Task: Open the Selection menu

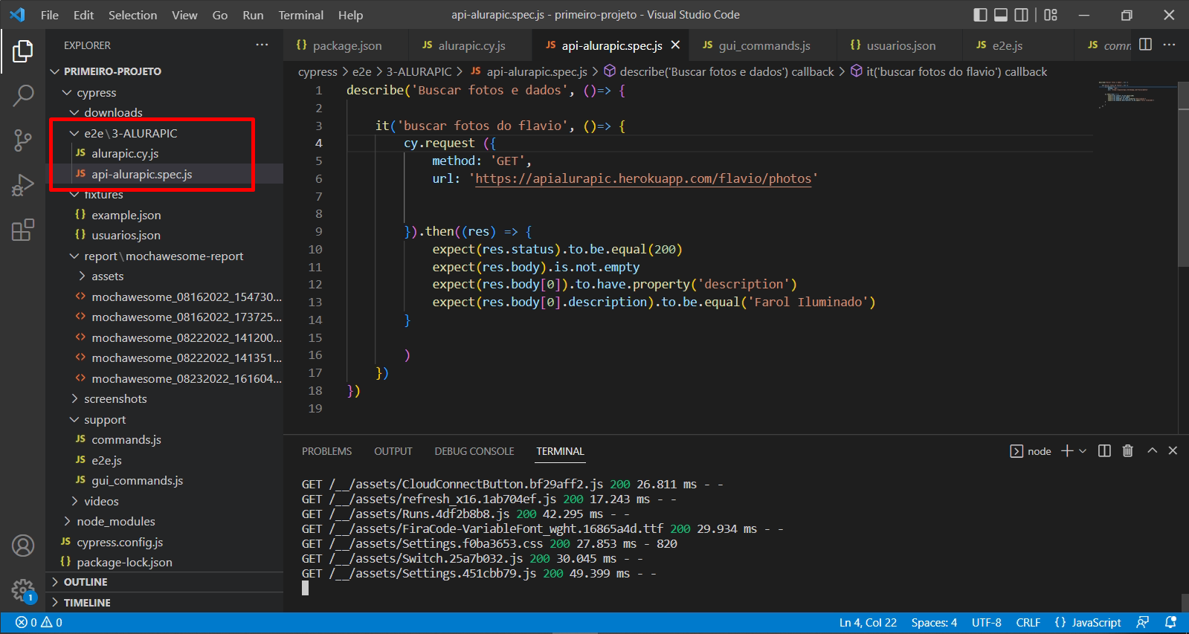Action: coord(132,15)
